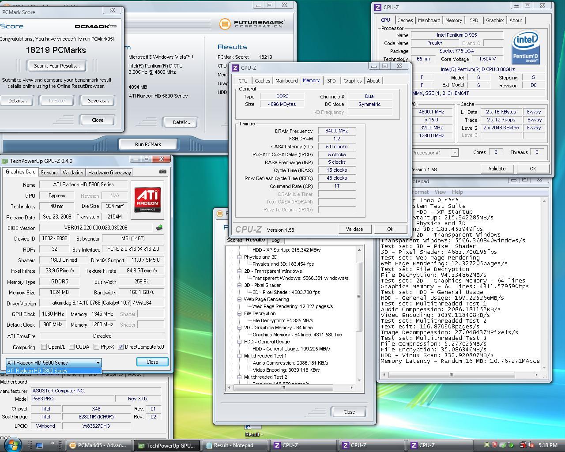The height and width of the screenshot is (452, 565).
Task: Activate the Result - Notepad taskbar button
Action: pos(234,445)
